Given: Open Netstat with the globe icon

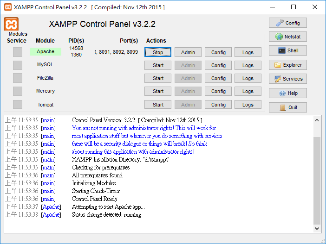Looking at the screenshot, I should pyautogui.click(x=288, y=37).
